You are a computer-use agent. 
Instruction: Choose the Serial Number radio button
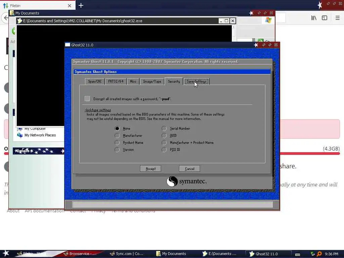164,128
